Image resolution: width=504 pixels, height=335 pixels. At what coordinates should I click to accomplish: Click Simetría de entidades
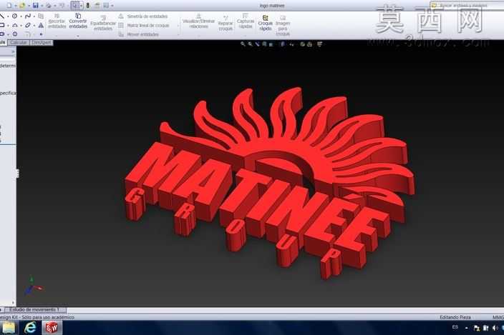pos(143,16)
